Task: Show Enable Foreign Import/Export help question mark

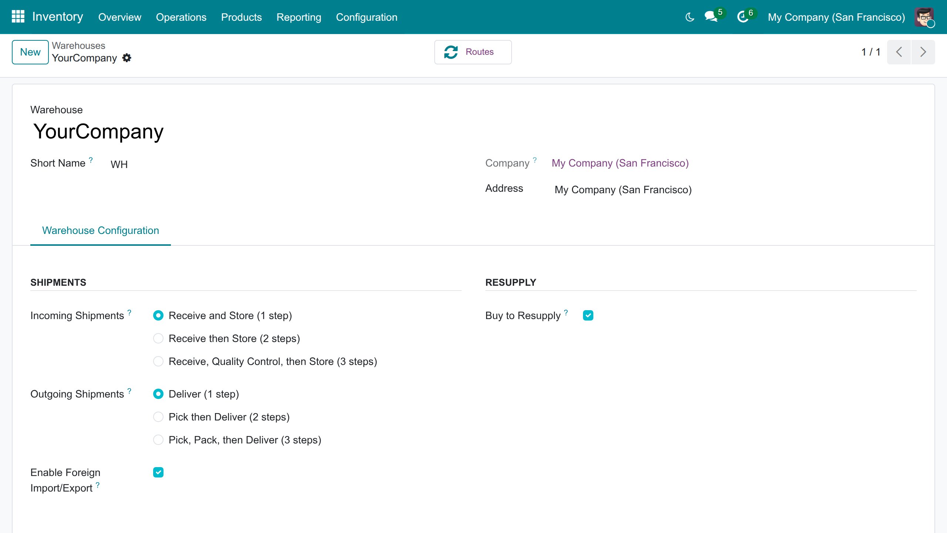Action: [98, 485]
